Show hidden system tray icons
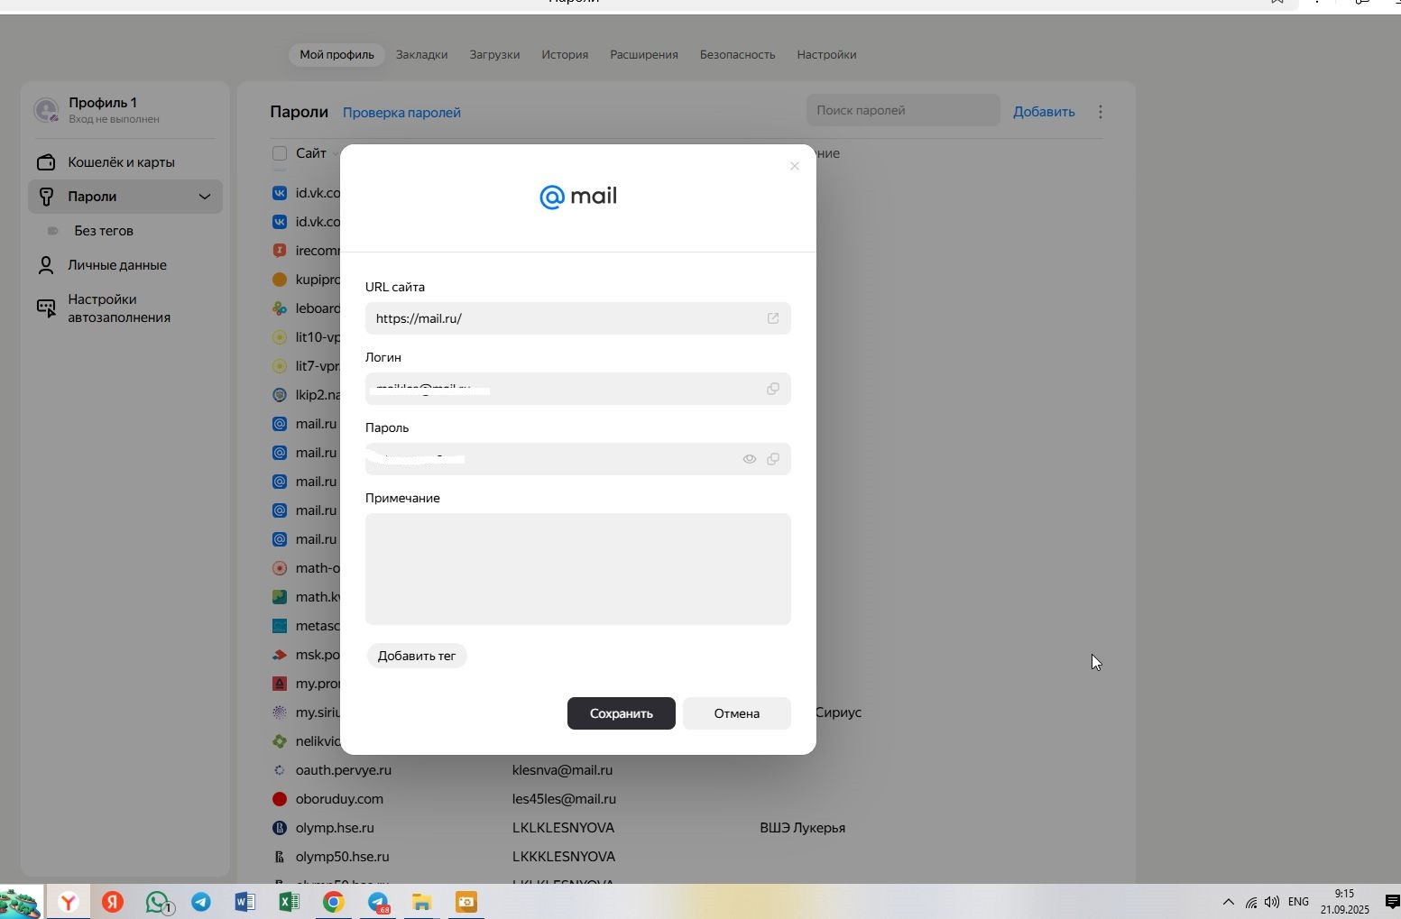This screenshot has width=1401, height=919. tap(1228, 902)
